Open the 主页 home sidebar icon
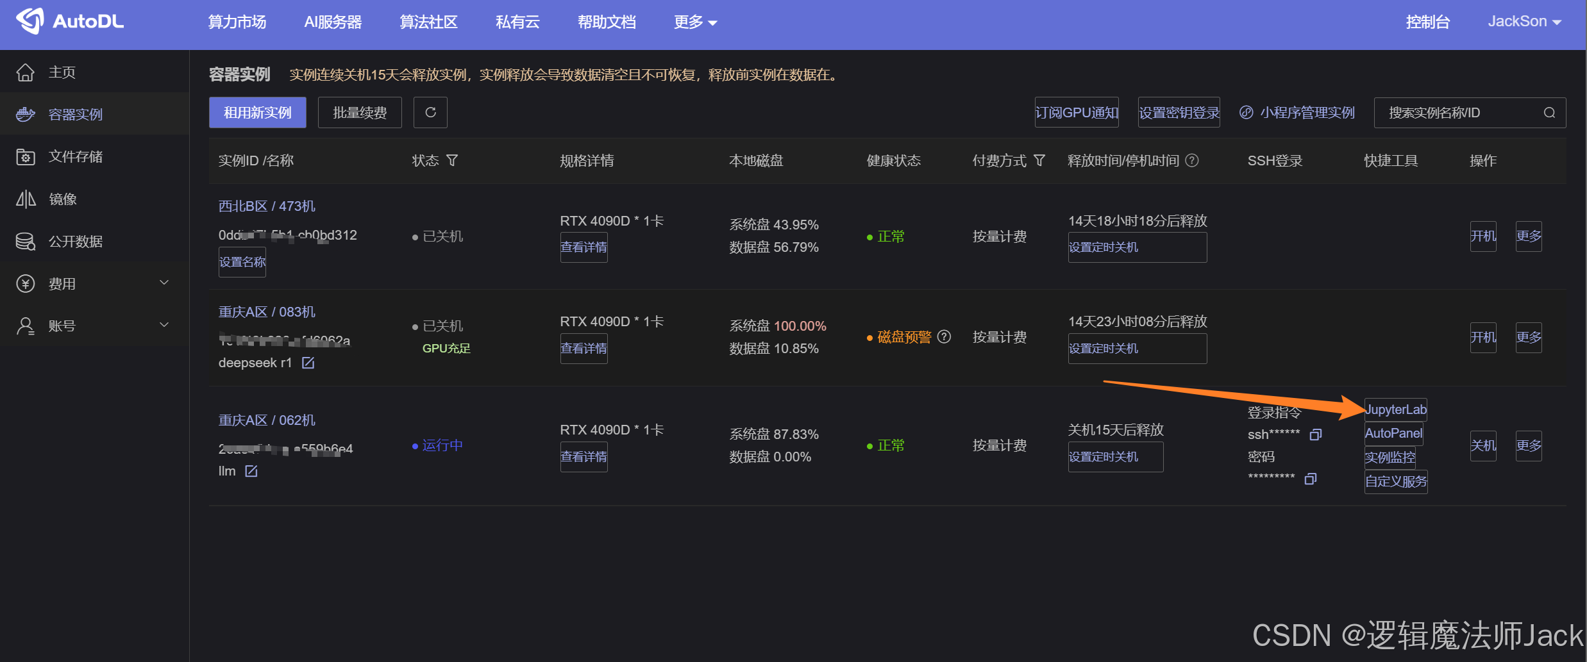 pos(25,72)
